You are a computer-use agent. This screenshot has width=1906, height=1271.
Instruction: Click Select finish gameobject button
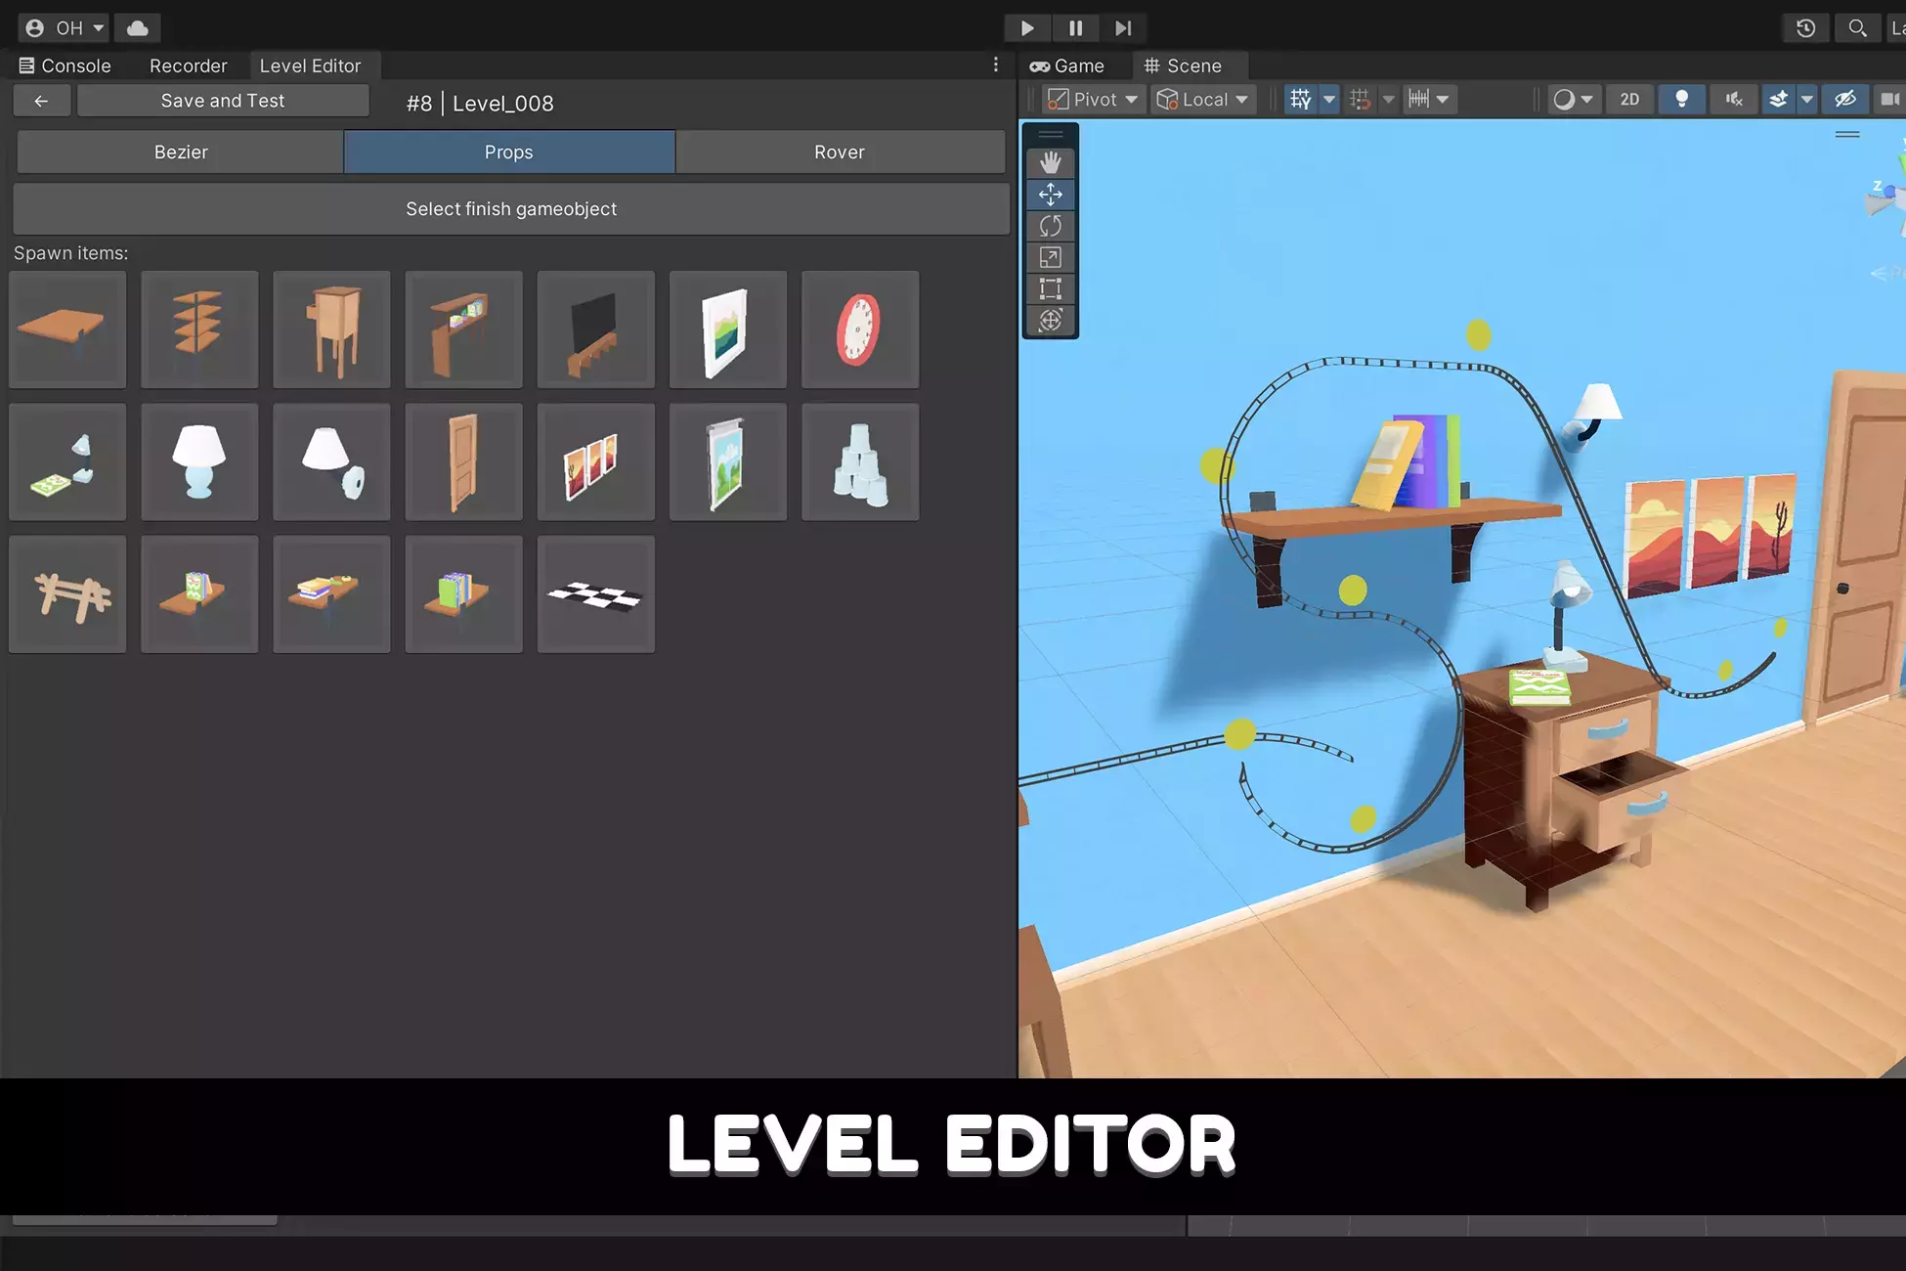(511, 209)
